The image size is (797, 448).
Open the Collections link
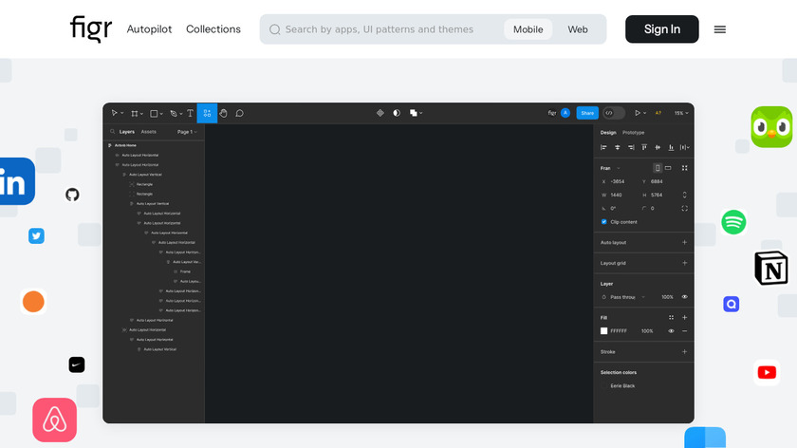213,29
